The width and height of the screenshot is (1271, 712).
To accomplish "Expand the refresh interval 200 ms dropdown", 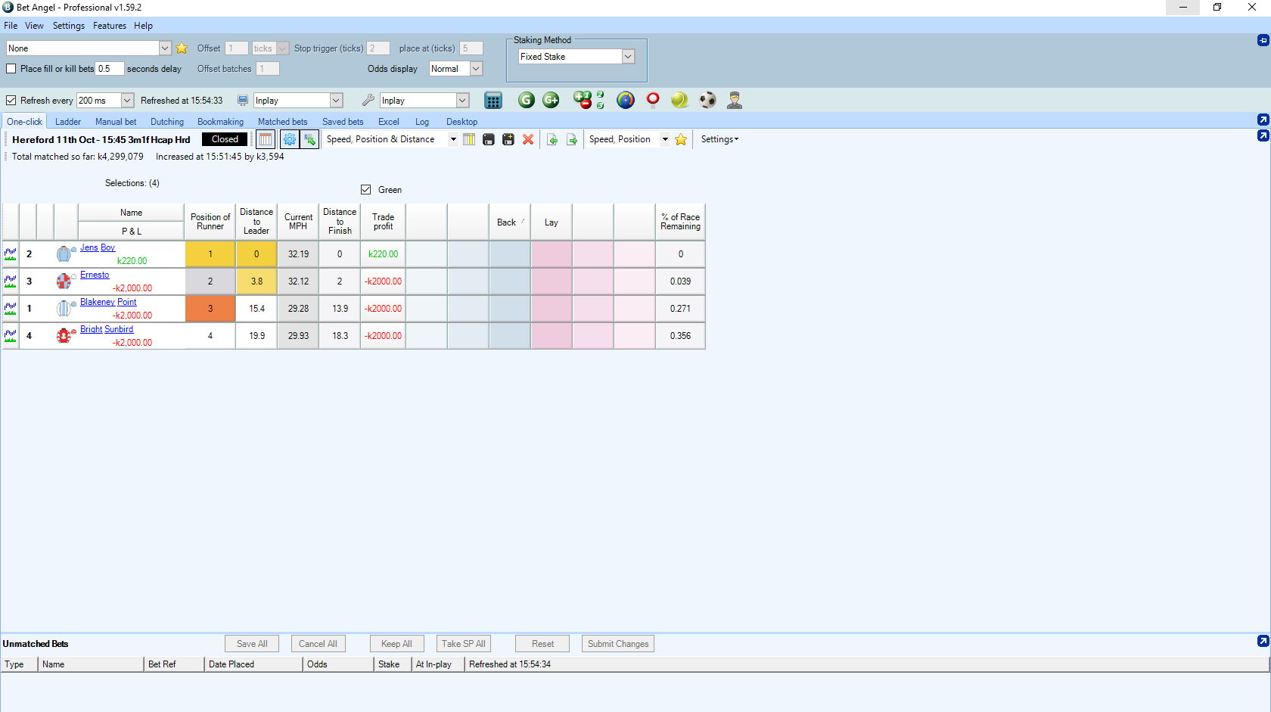I will [127, 101].
